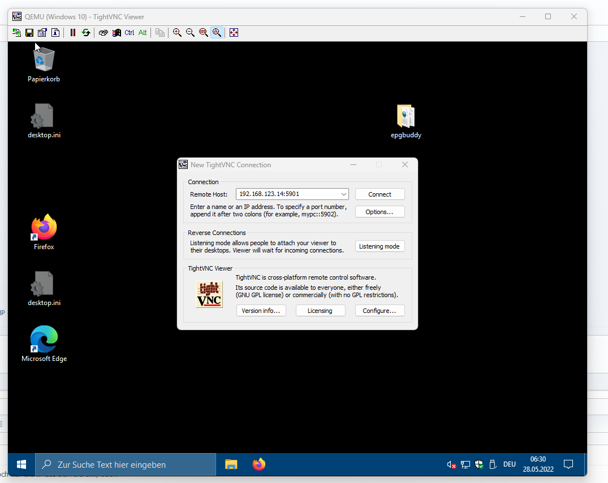The height and width of the screenshot is (483, 608).
Task: Click the 'Zur Suche Text hier eingeben' search box
Action: point(126,464)
